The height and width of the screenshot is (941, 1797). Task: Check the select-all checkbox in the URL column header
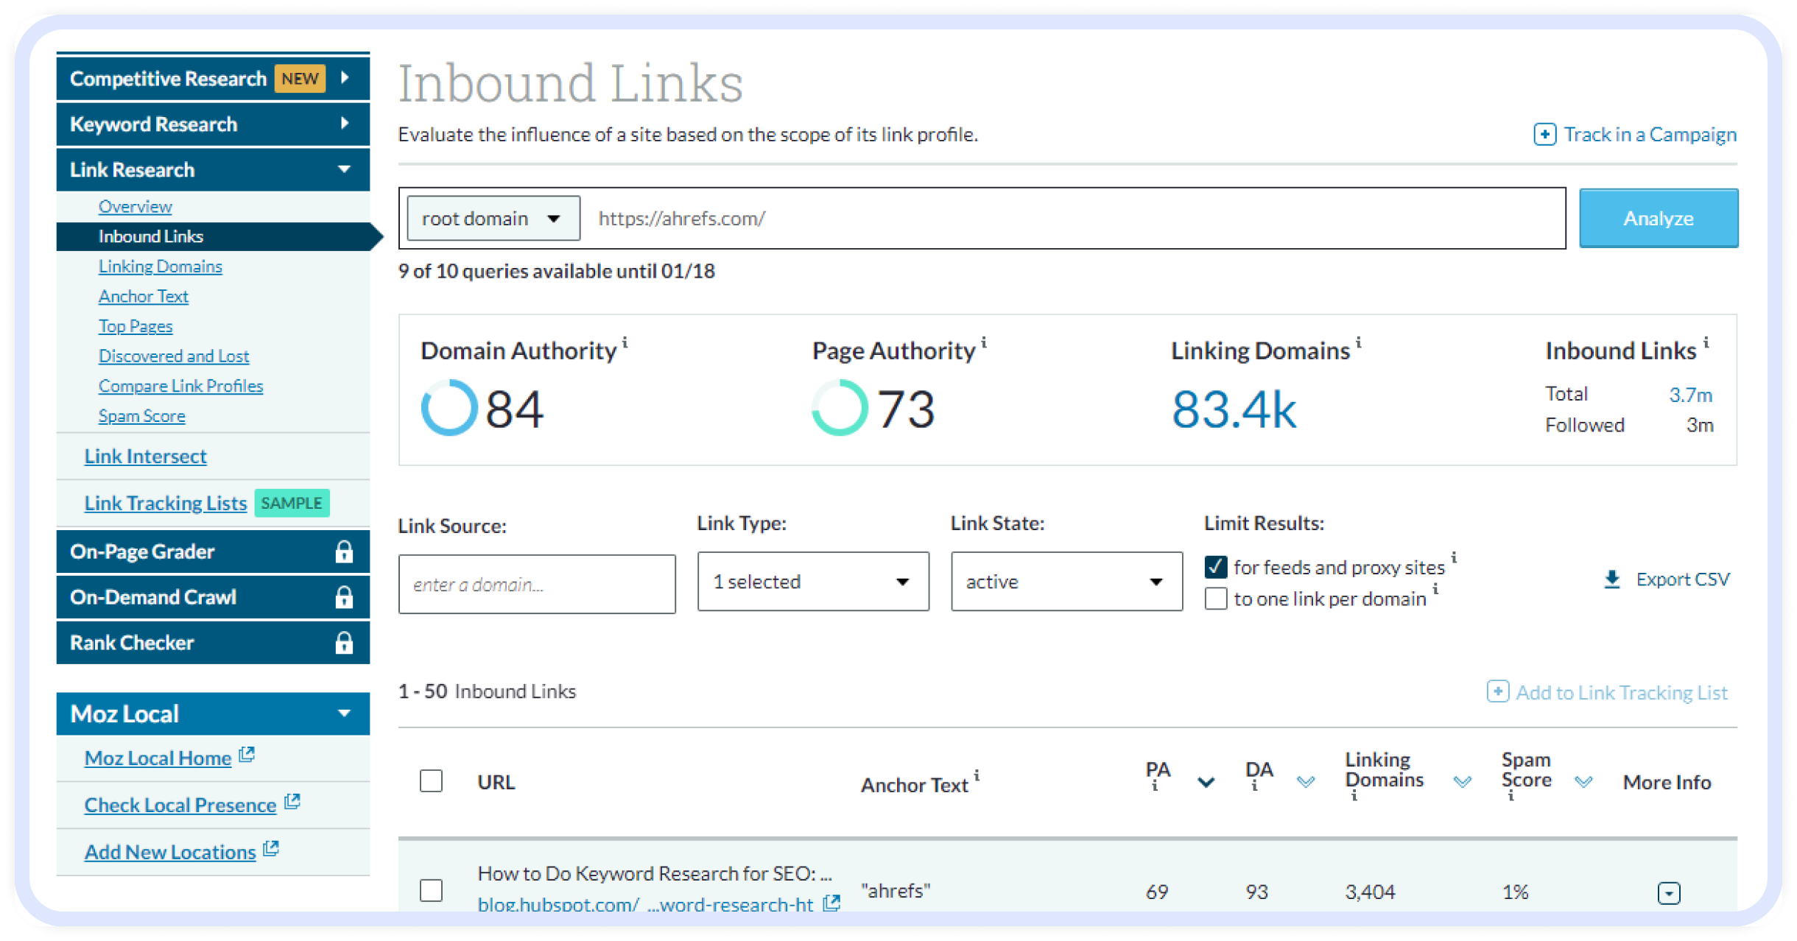pos(431,782)
